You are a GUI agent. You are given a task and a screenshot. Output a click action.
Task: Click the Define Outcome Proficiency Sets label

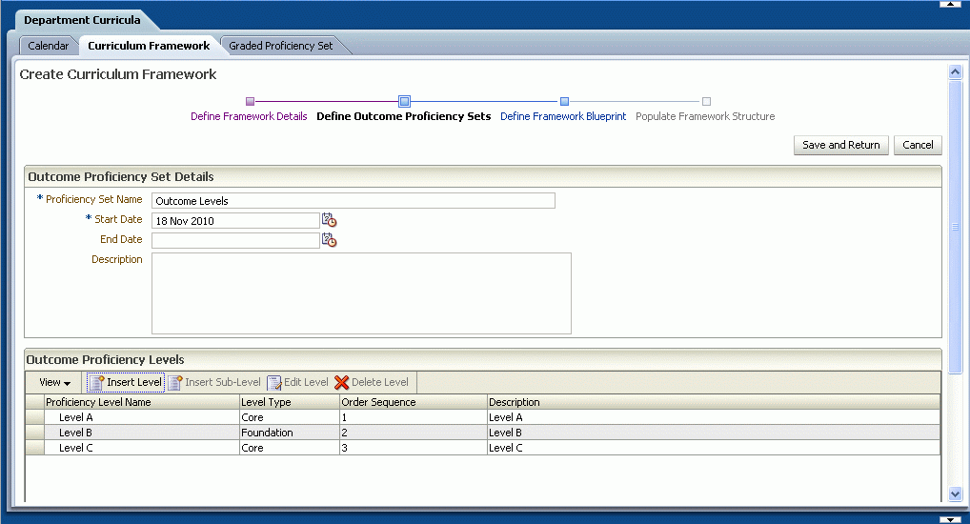pyautogui.click(x=403, y=116)
